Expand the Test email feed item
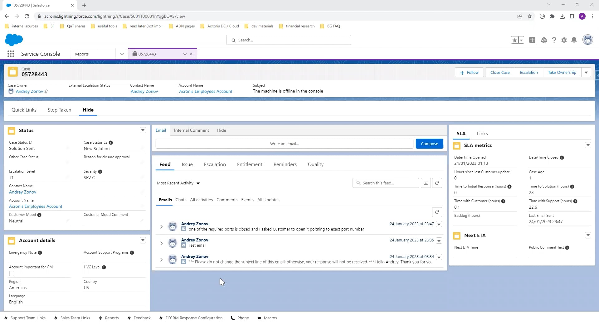This screenshot has width=599, height=324. click(161, 243)
